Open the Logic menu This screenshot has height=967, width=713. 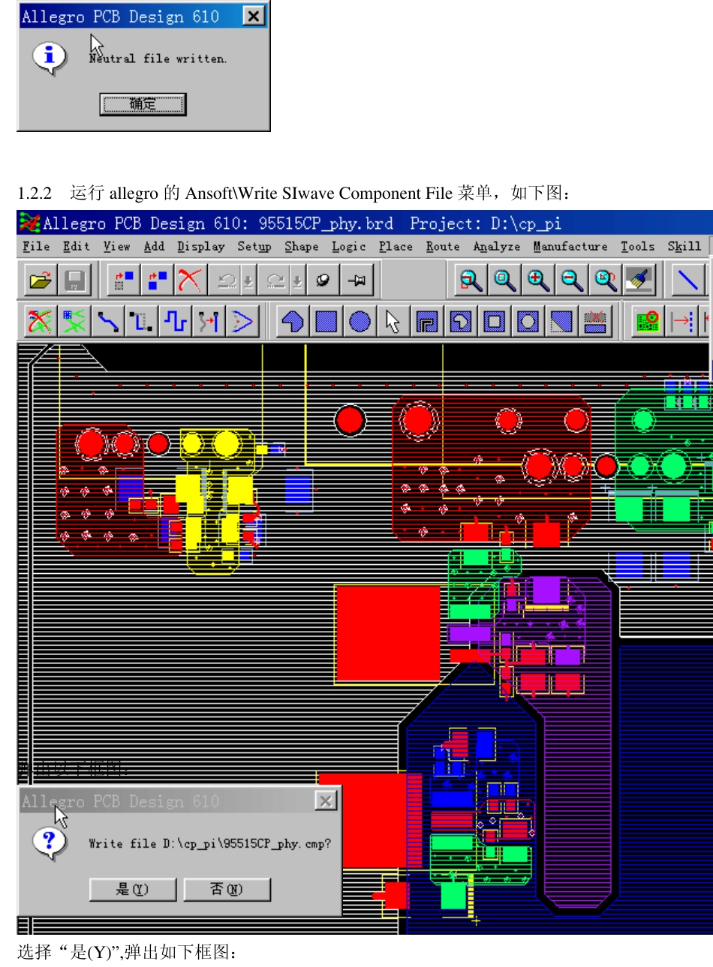(349, 247)
